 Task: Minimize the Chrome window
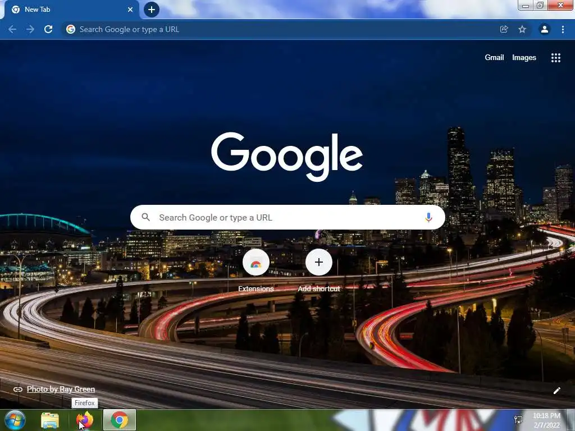coord(526,5)
